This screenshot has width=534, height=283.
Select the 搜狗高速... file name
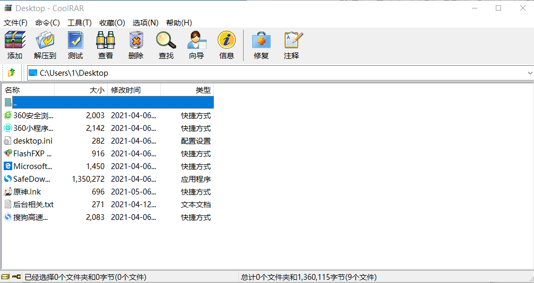[31, 217]
